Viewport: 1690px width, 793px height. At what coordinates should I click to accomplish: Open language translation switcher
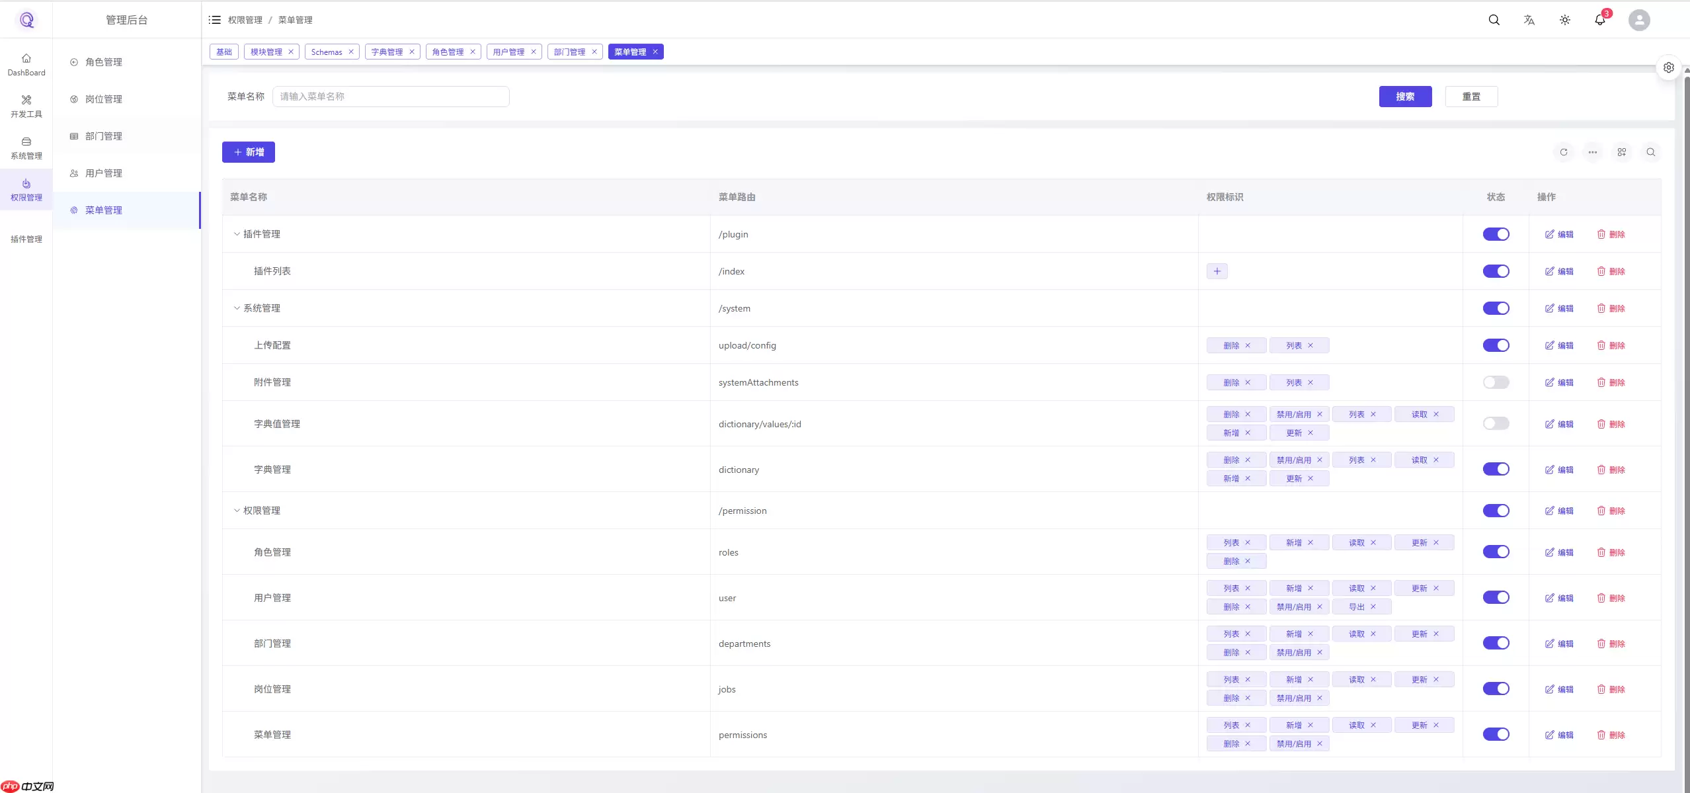tap(1529, 20)
